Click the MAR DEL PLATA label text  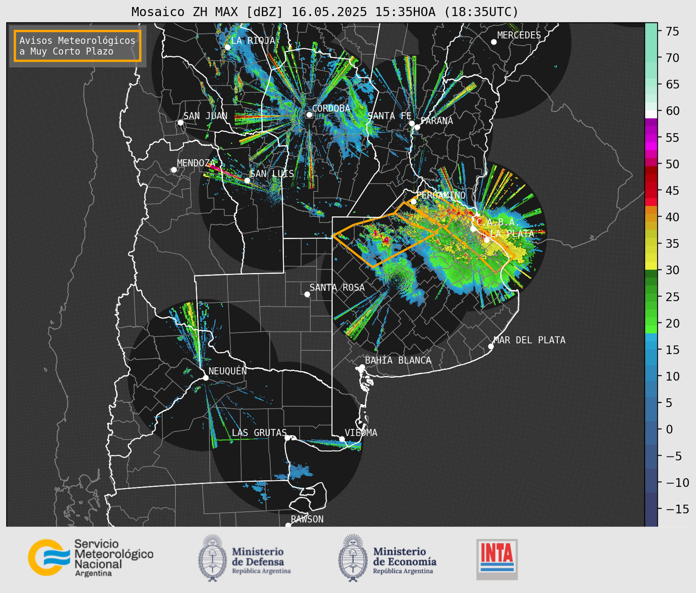529,340
